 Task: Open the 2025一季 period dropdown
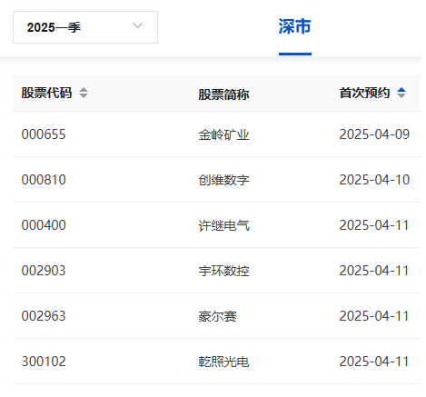coord(85,27)
